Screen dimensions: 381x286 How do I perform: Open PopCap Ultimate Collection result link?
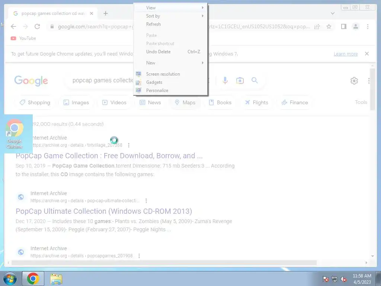[x=104, y=211]
